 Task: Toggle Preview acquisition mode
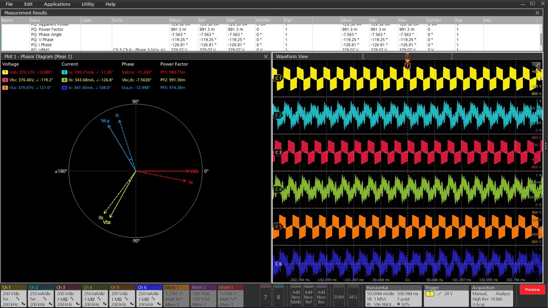pyautogui.click(x=532, y=289)
